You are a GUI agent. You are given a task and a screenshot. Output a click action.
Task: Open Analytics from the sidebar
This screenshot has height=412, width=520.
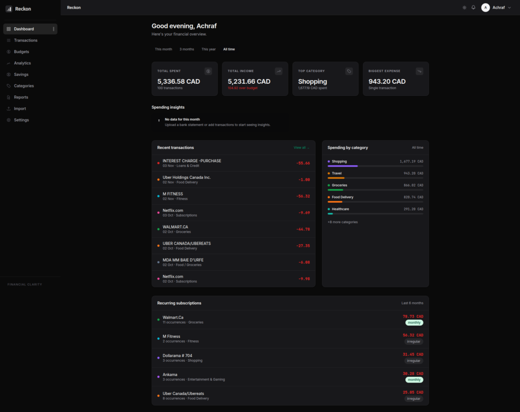tap(30, 63)
